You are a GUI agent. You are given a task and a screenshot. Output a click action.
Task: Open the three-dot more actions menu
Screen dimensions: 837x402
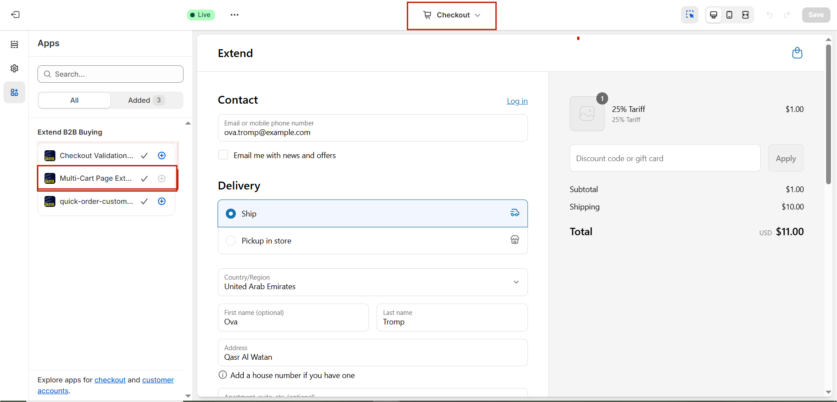pos(235,15)
